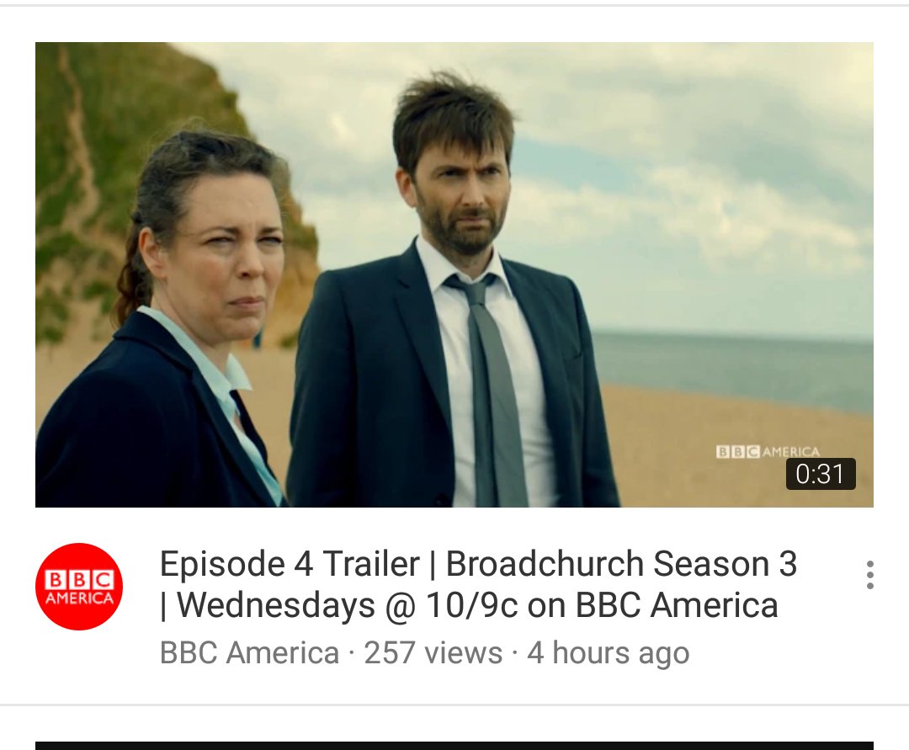Select the 'BBC America' channel name under the title
909x750 pixels.
click(x=249, y=652)
